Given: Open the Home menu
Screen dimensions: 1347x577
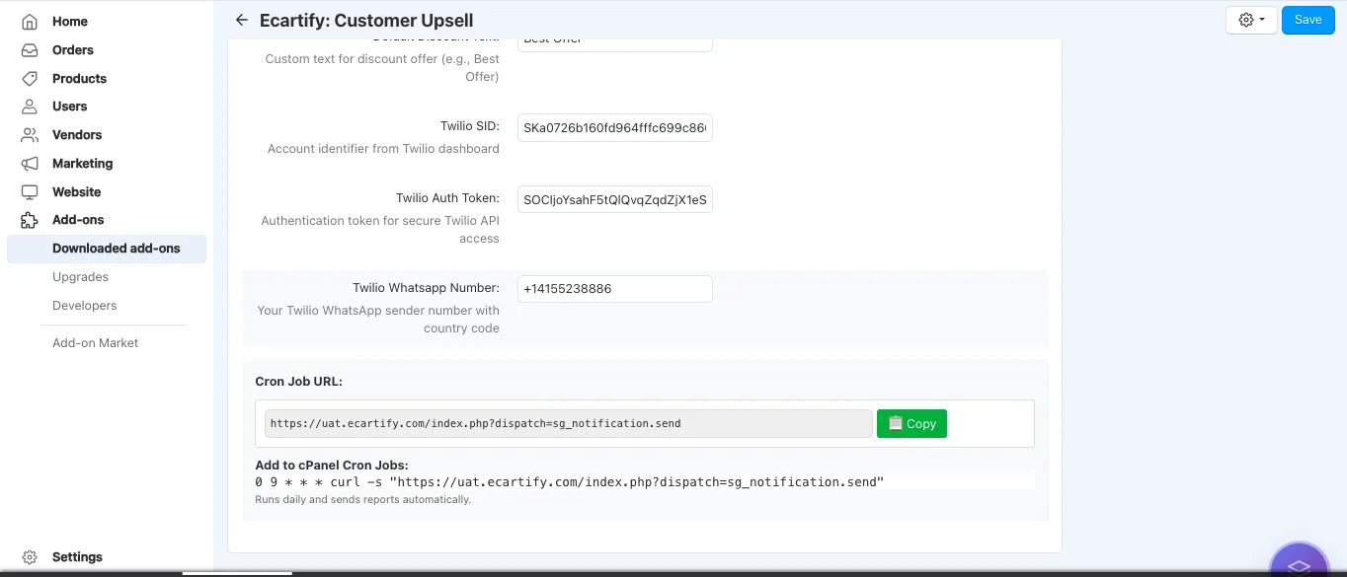Looking at the screenshot, I should pyautogui.click(x=70, y=22).
